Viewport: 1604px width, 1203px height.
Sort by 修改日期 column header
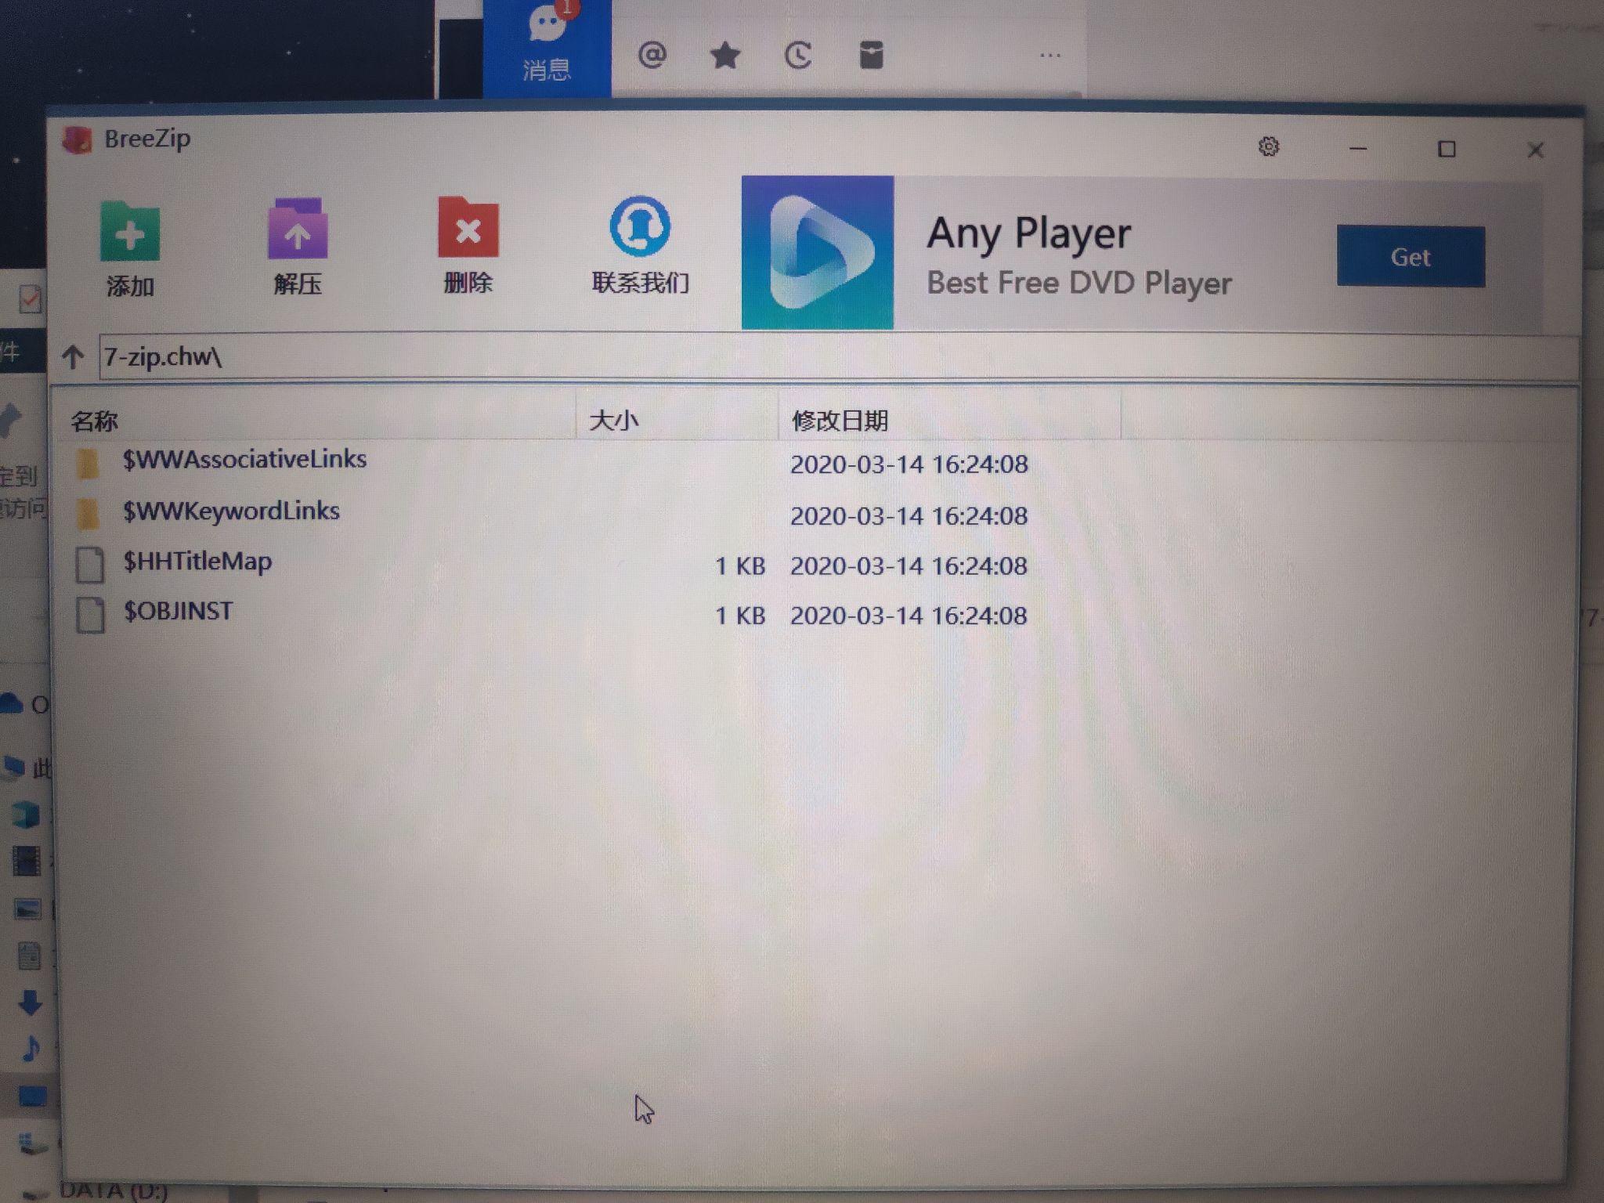pyautogui.click(x=840, y=421)
